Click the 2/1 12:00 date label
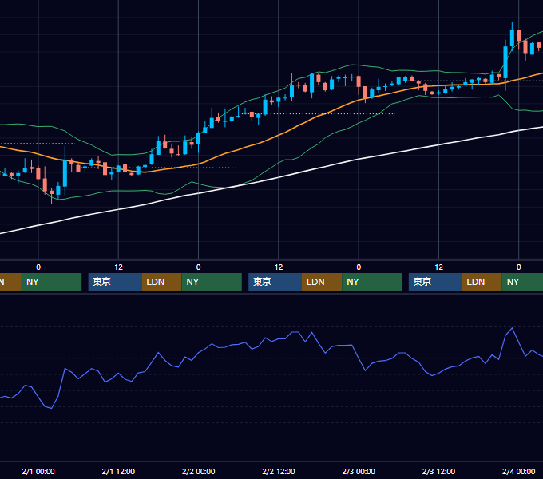543x479 pixels. [118, 471]
